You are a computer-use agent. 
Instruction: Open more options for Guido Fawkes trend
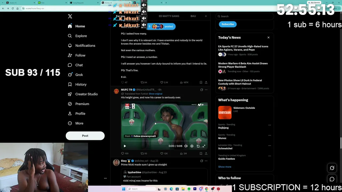(x=270, y=156)
